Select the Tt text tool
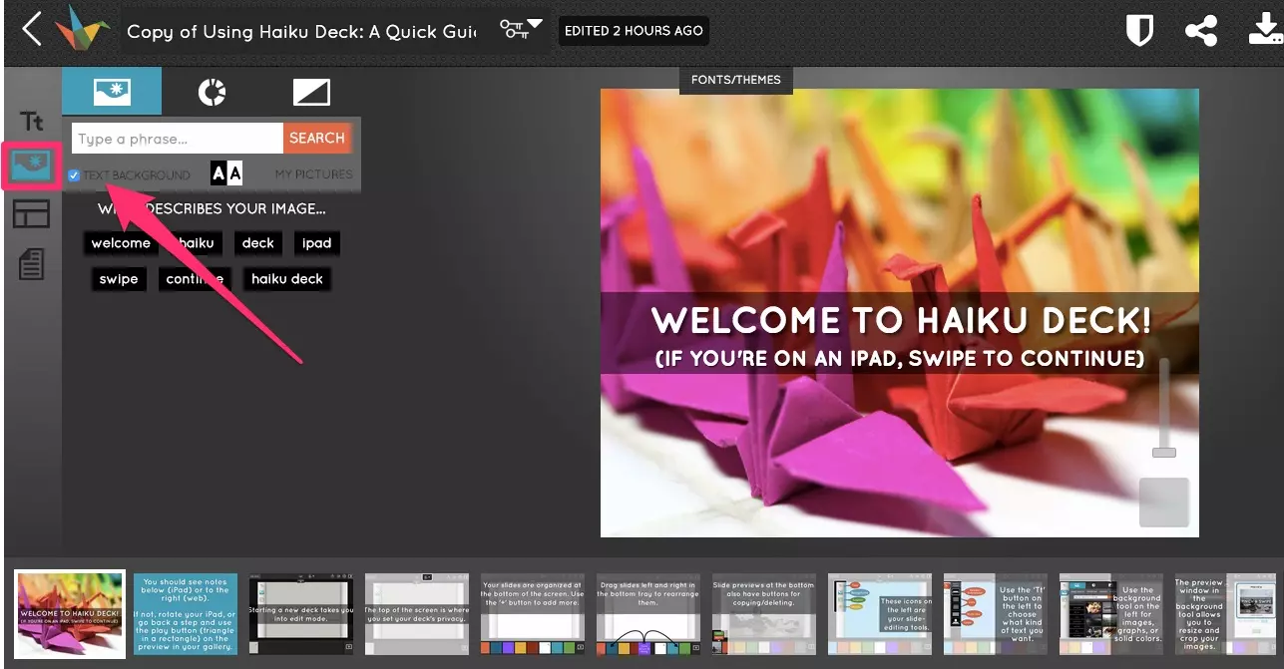Viewport: 1284px width, 669px height. pyautogui.click(x=32, y=122)
